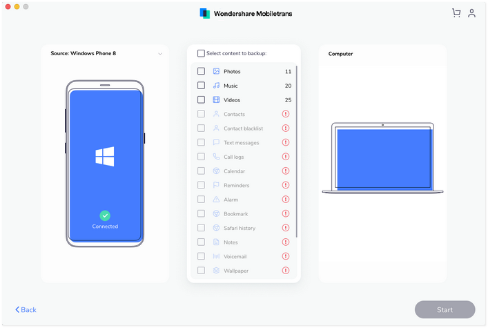The height and width of the screenshot is (328, 488).
Task: Toggle the Text messages checkbox
Action: click(x=201, y=142)
